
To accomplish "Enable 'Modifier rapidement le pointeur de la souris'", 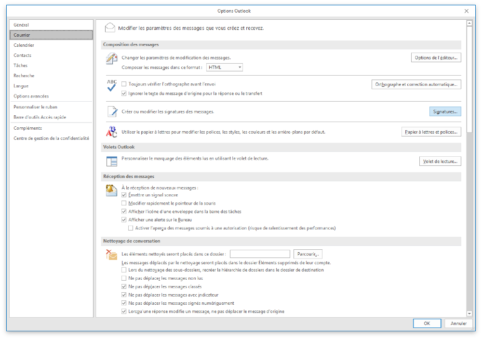I will [x=124, y=203].
